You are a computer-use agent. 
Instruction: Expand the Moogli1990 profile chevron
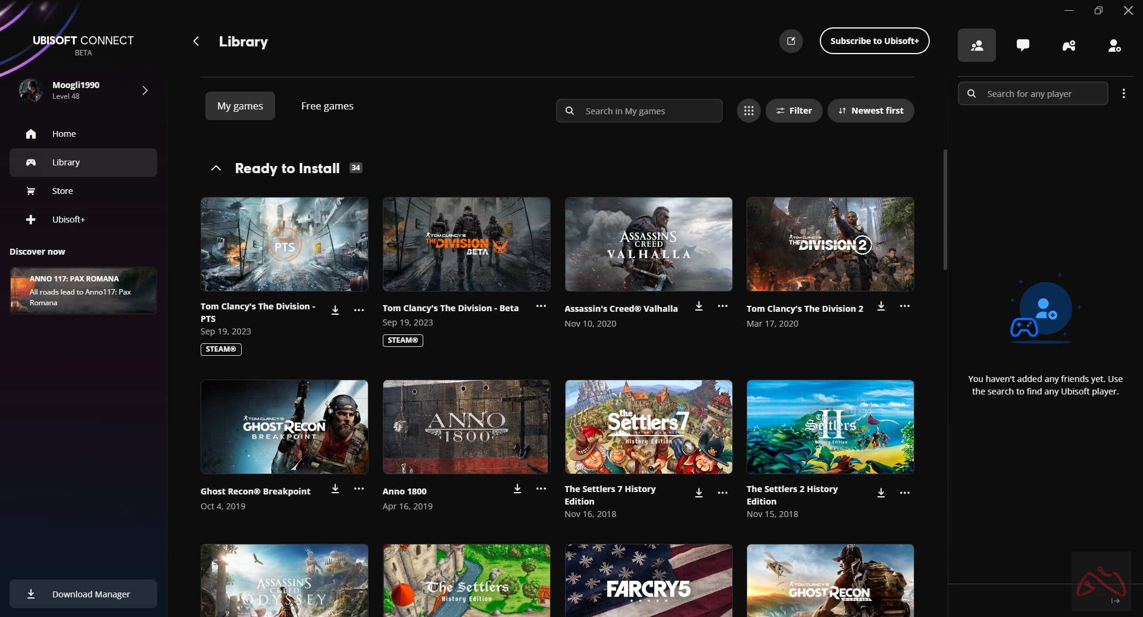tap(145, 90)
